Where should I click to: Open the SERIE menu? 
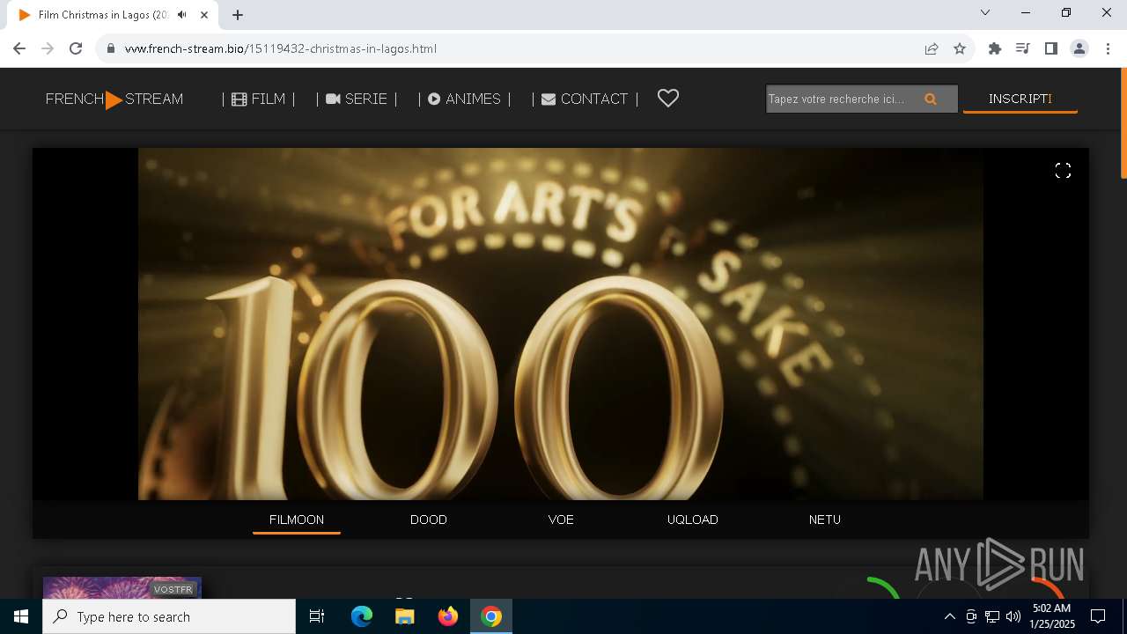[357, 100]
